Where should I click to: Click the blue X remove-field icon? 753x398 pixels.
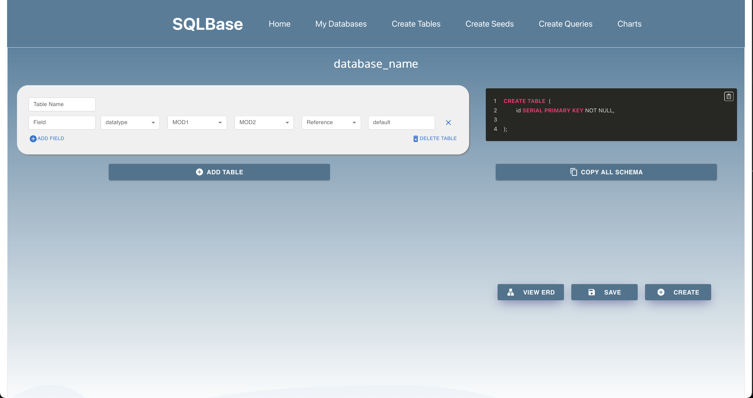pos(448,123)
